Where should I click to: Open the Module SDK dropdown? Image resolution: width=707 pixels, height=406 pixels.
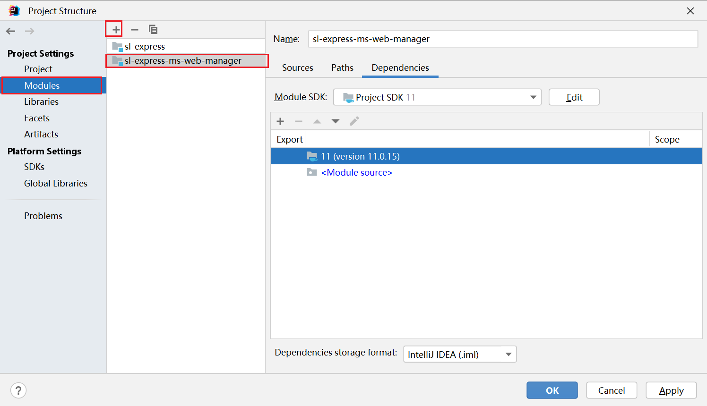pyautogui.click(x=437, y=97)
